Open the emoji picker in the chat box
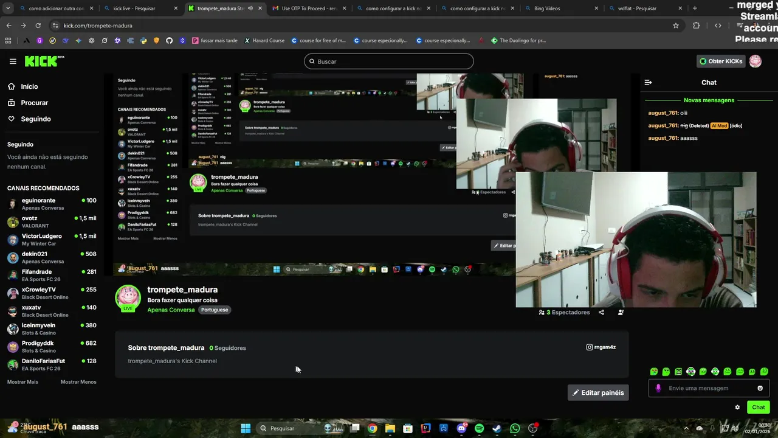 click(x=760, y=388)
